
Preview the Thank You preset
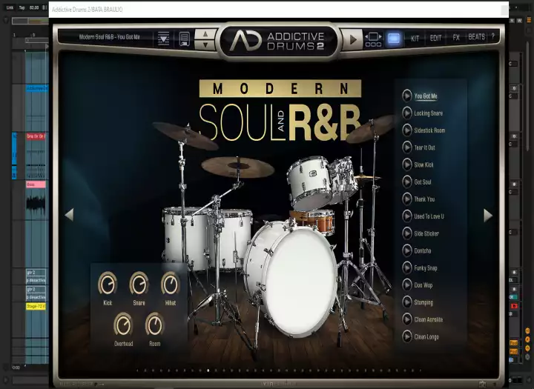point(406,199)
